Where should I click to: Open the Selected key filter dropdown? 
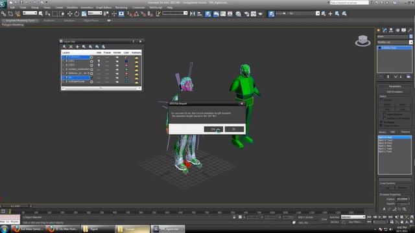pyautogui.click(x=353, y=217)
